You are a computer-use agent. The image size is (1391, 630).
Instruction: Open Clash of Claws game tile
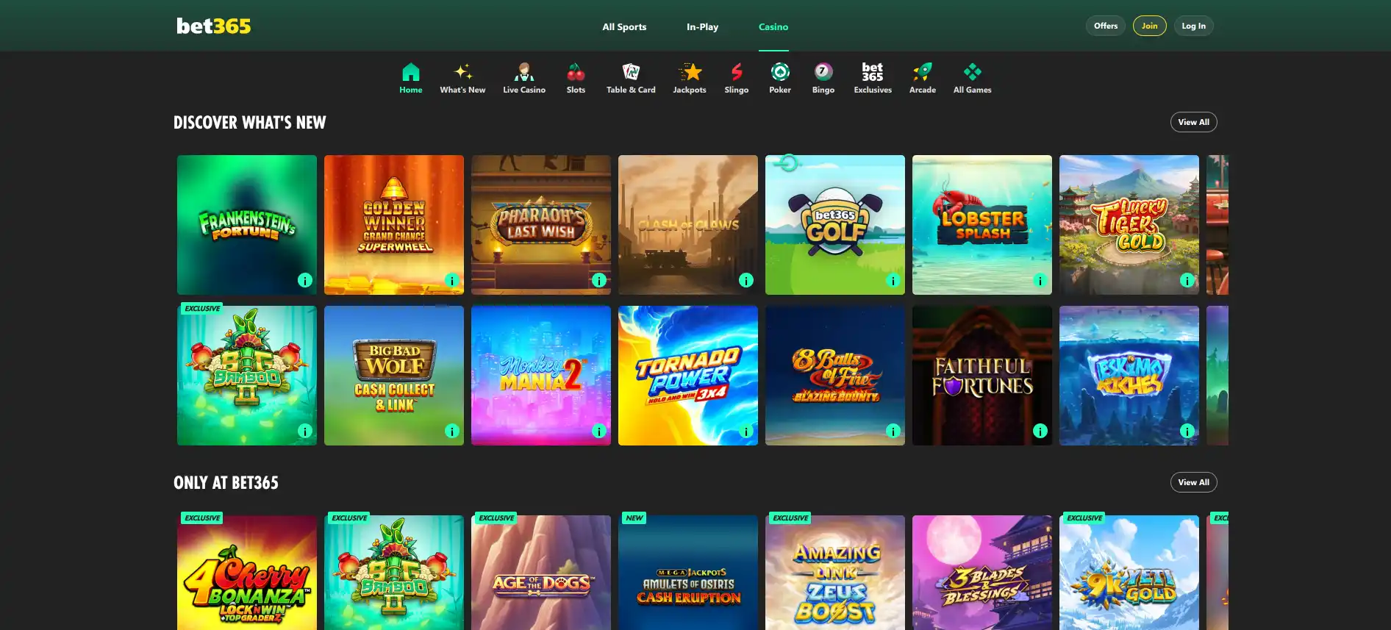coord(688,225)
